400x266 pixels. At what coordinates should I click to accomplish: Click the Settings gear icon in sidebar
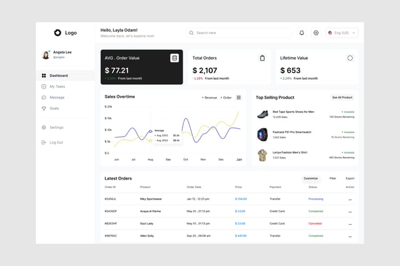tap(44, 127)
